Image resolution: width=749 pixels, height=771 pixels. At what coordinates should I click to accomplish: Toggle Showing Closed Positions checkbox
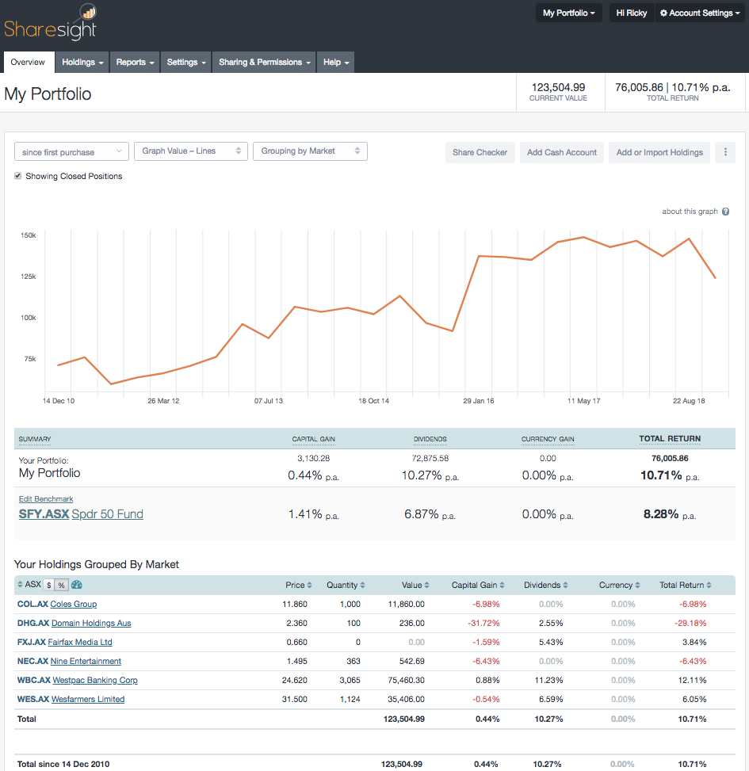18,176
